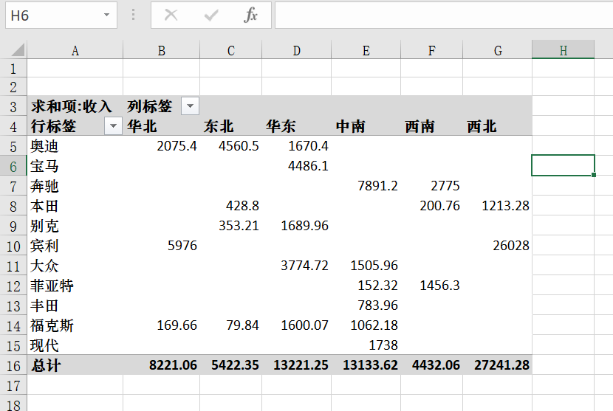Select row 10 header
Viewport: 613px width, 411px height.
(x=13, y=246)
